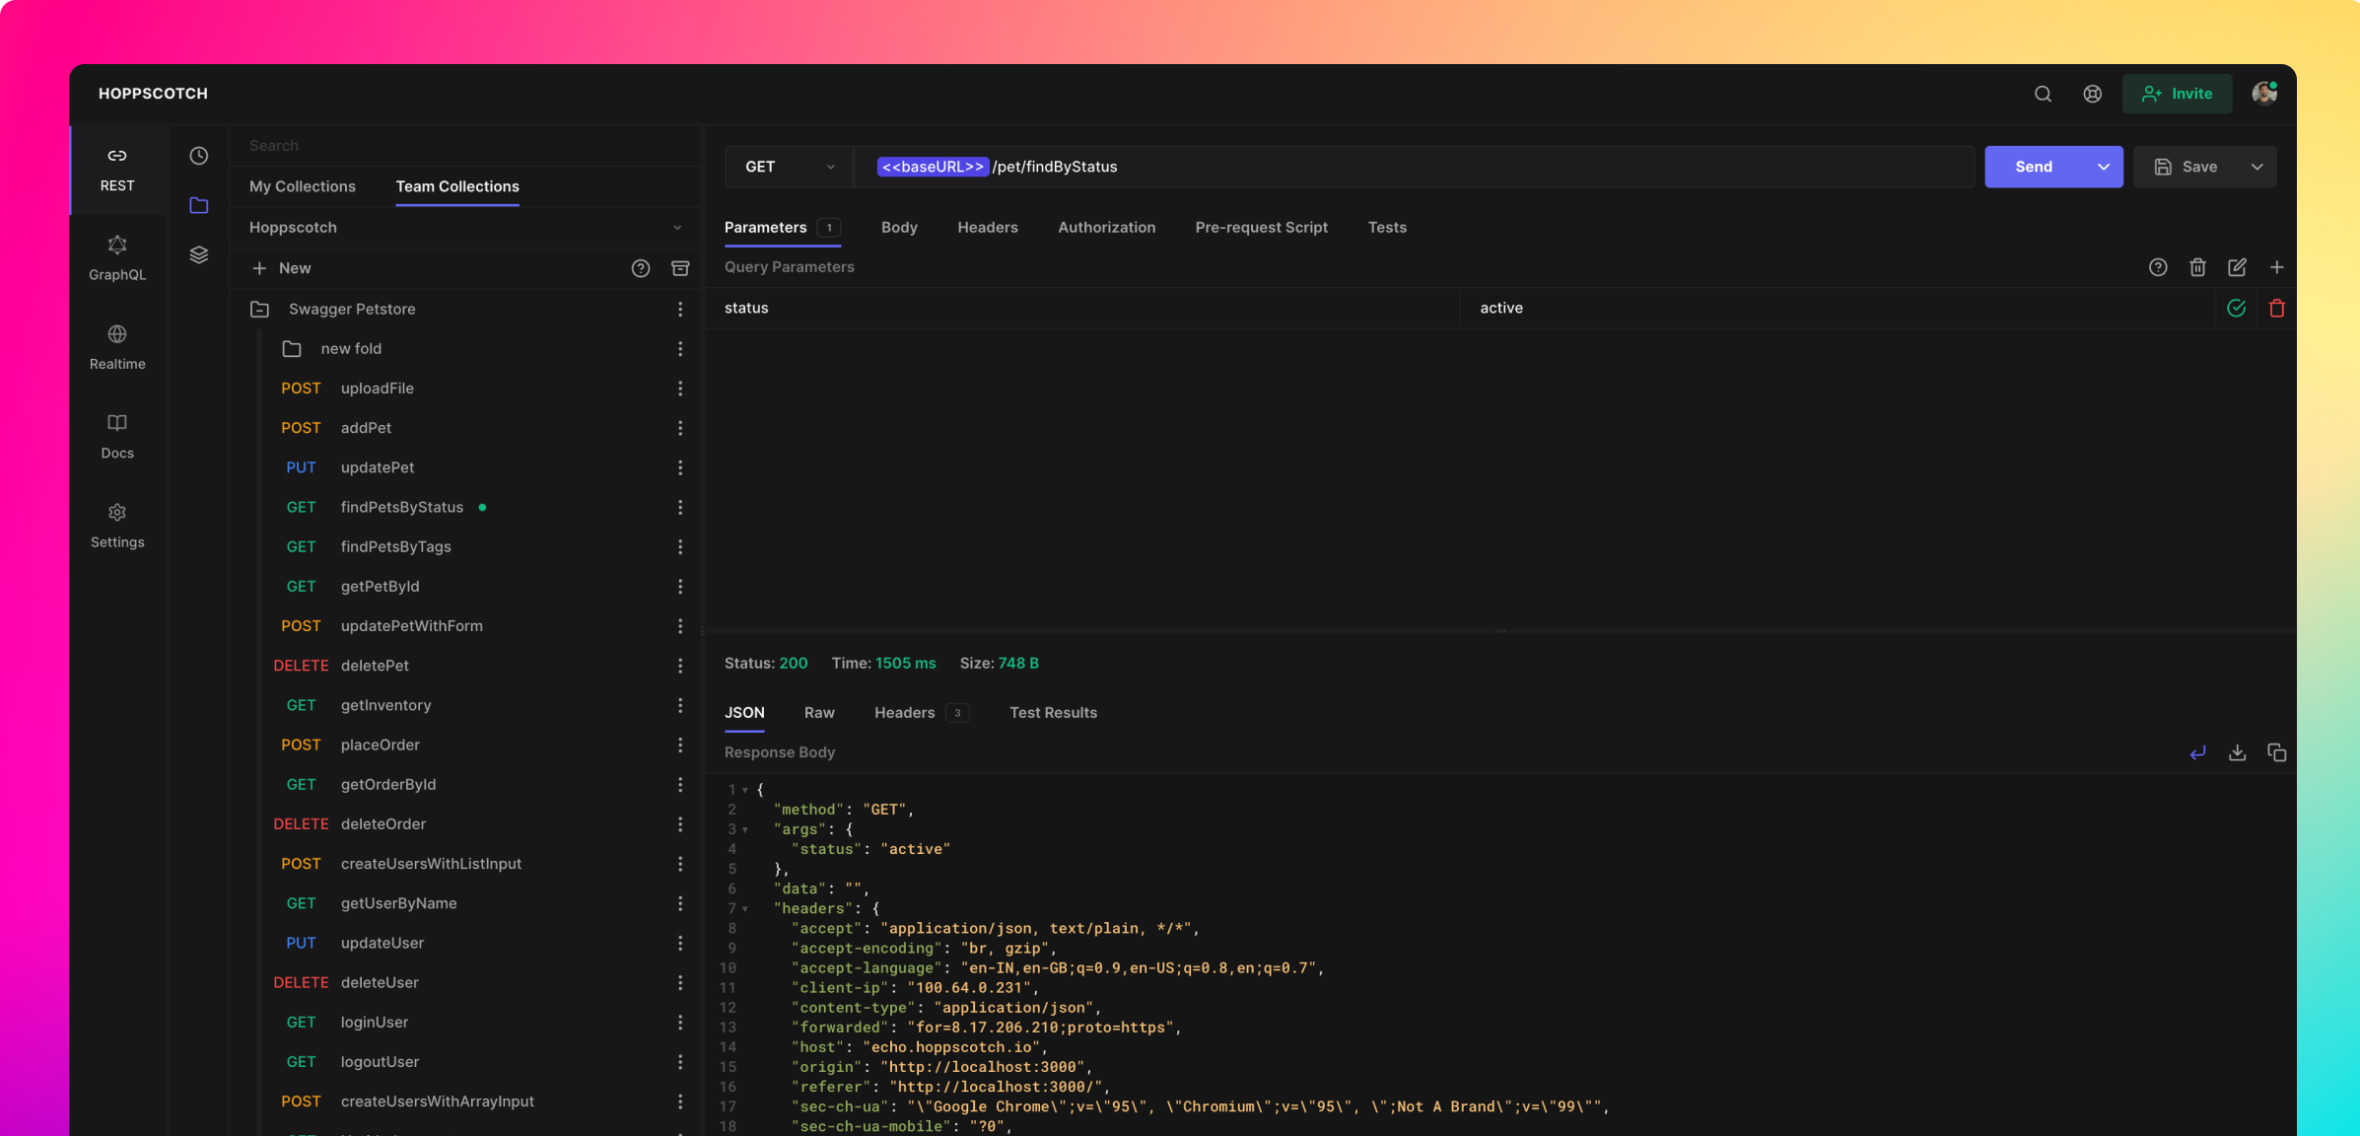Open the response Headers tab
Viewport: 2360px width, 1136px height.
coord(920,712)
